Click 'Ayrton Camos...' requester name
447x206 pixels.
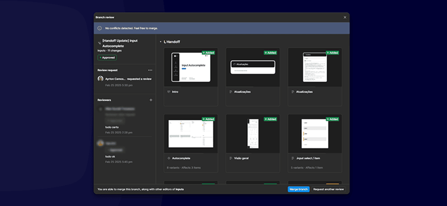tap(115, 79)
